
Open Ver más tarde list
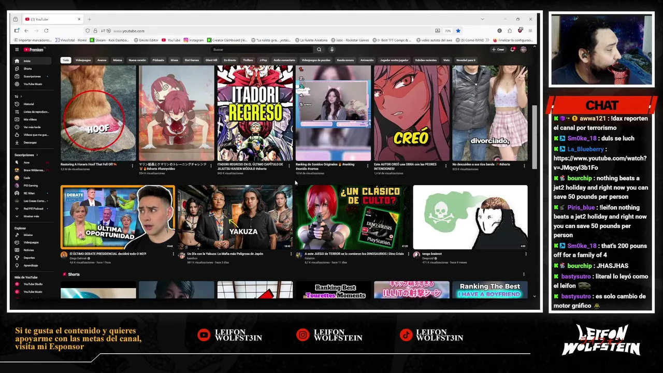tap(31, 127)
